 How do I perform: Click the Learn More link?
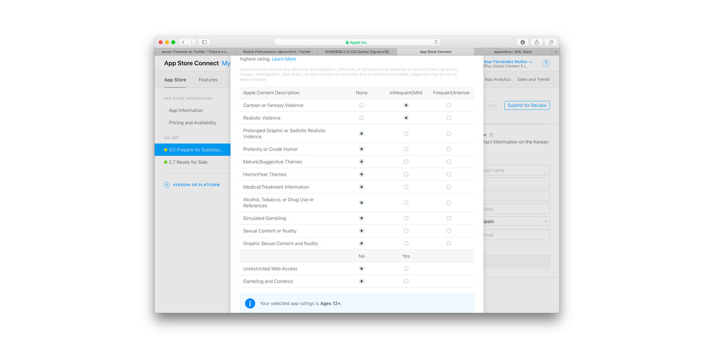pos(284,59)
